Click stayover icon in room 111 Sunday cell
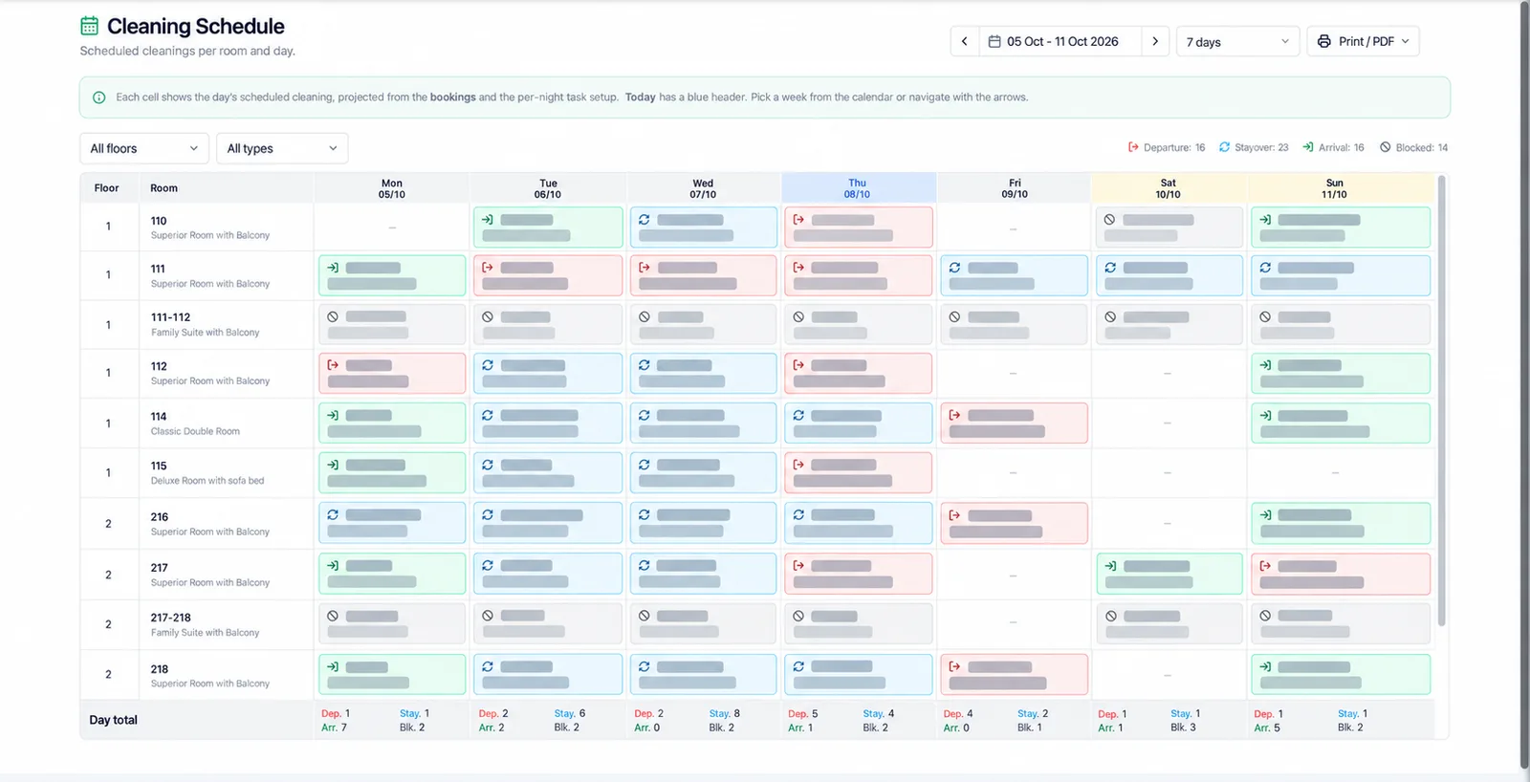The width and height of the screenshot is (1530, 782). tap(1265, 268)
